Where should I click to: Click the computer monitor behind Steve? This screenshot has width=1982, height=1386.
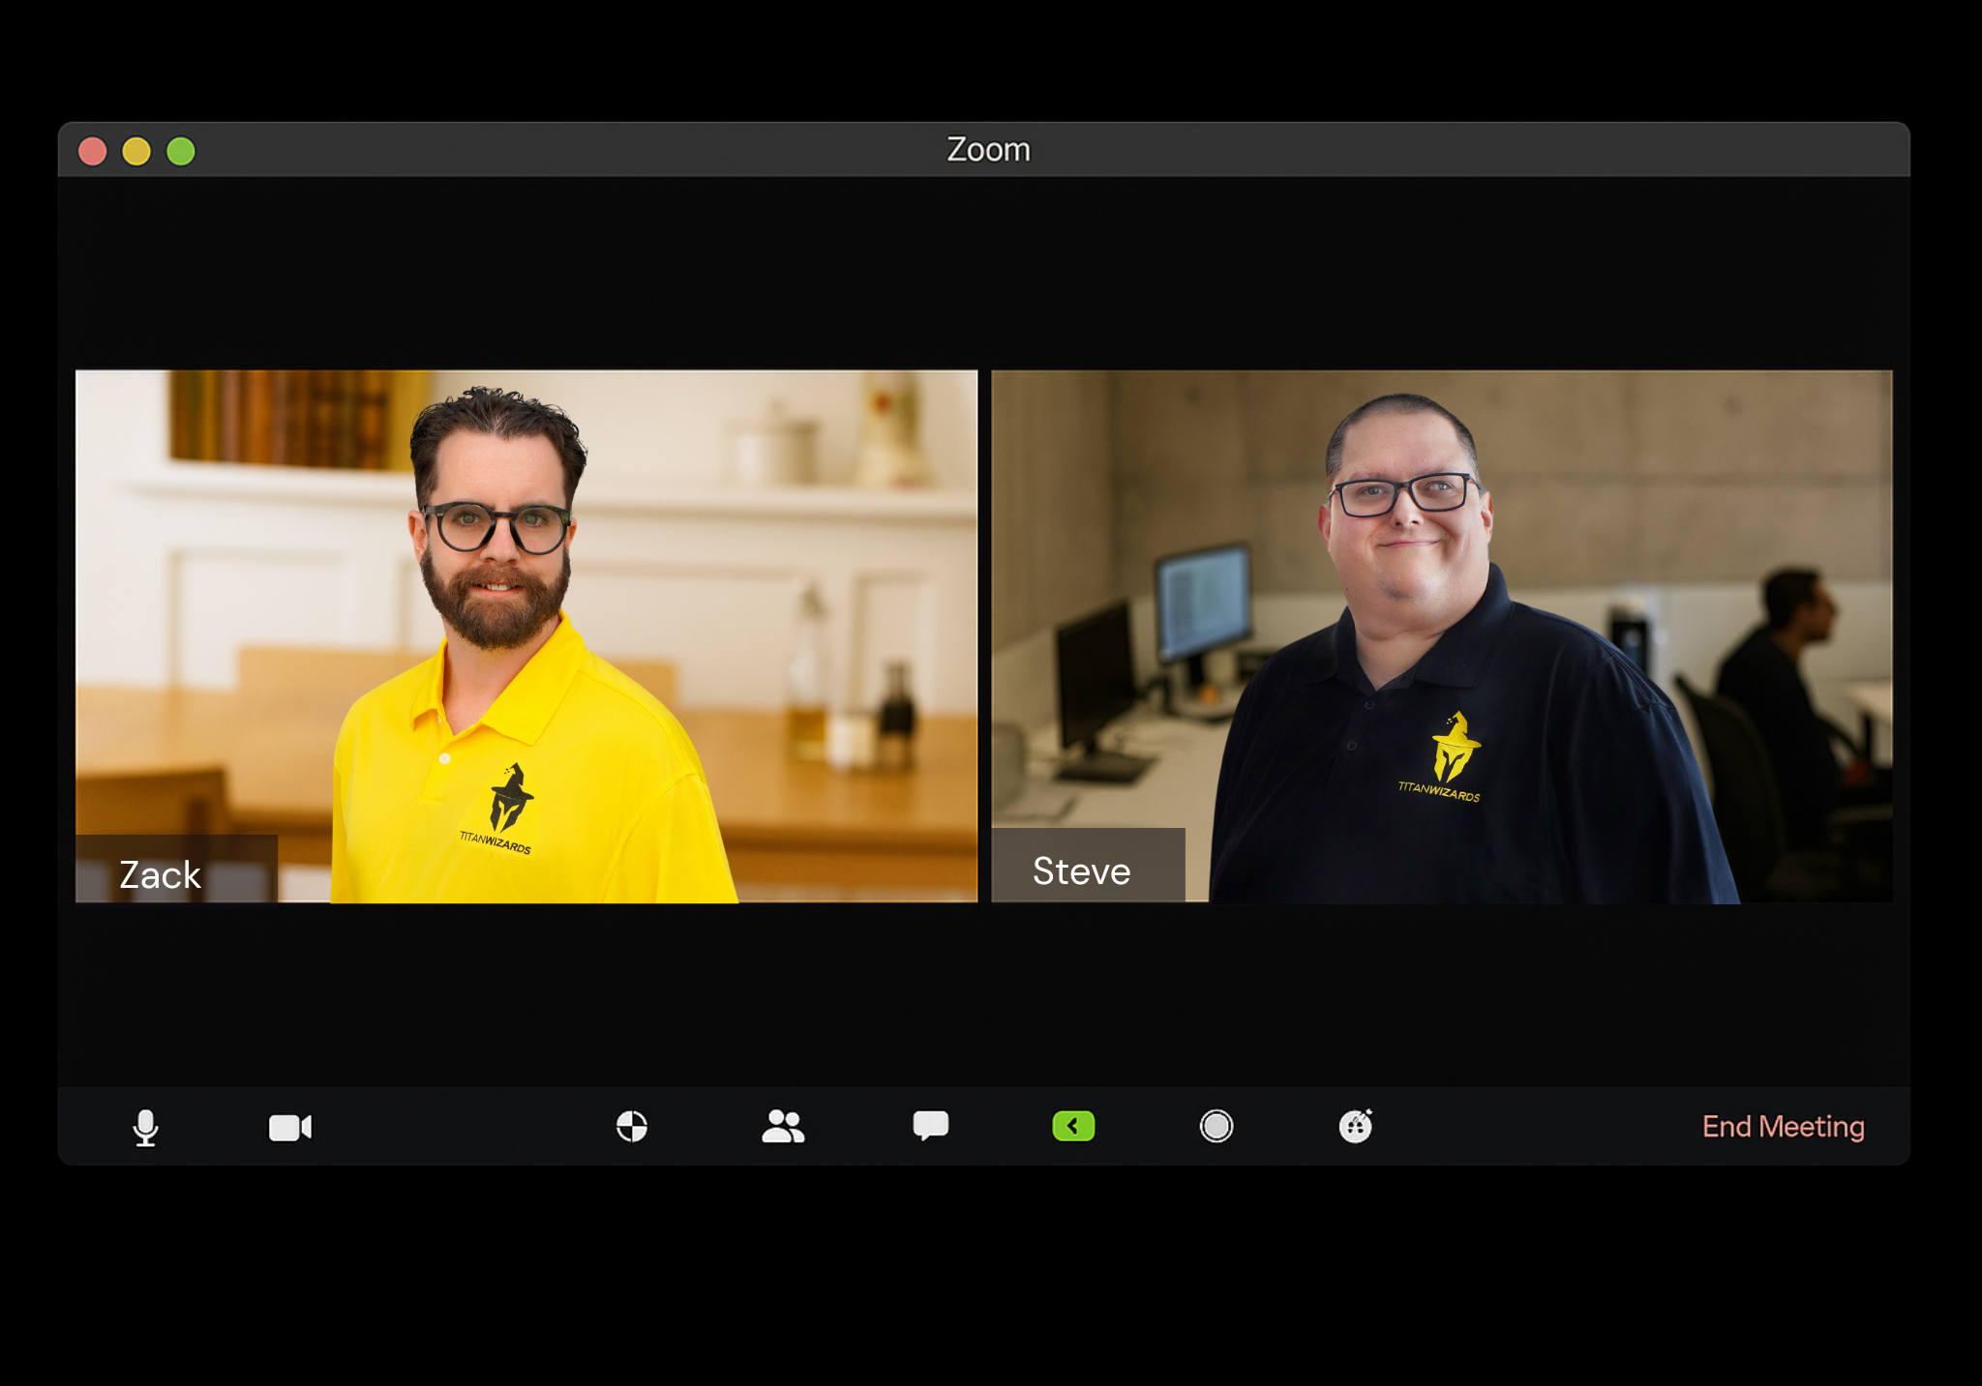1203,602
